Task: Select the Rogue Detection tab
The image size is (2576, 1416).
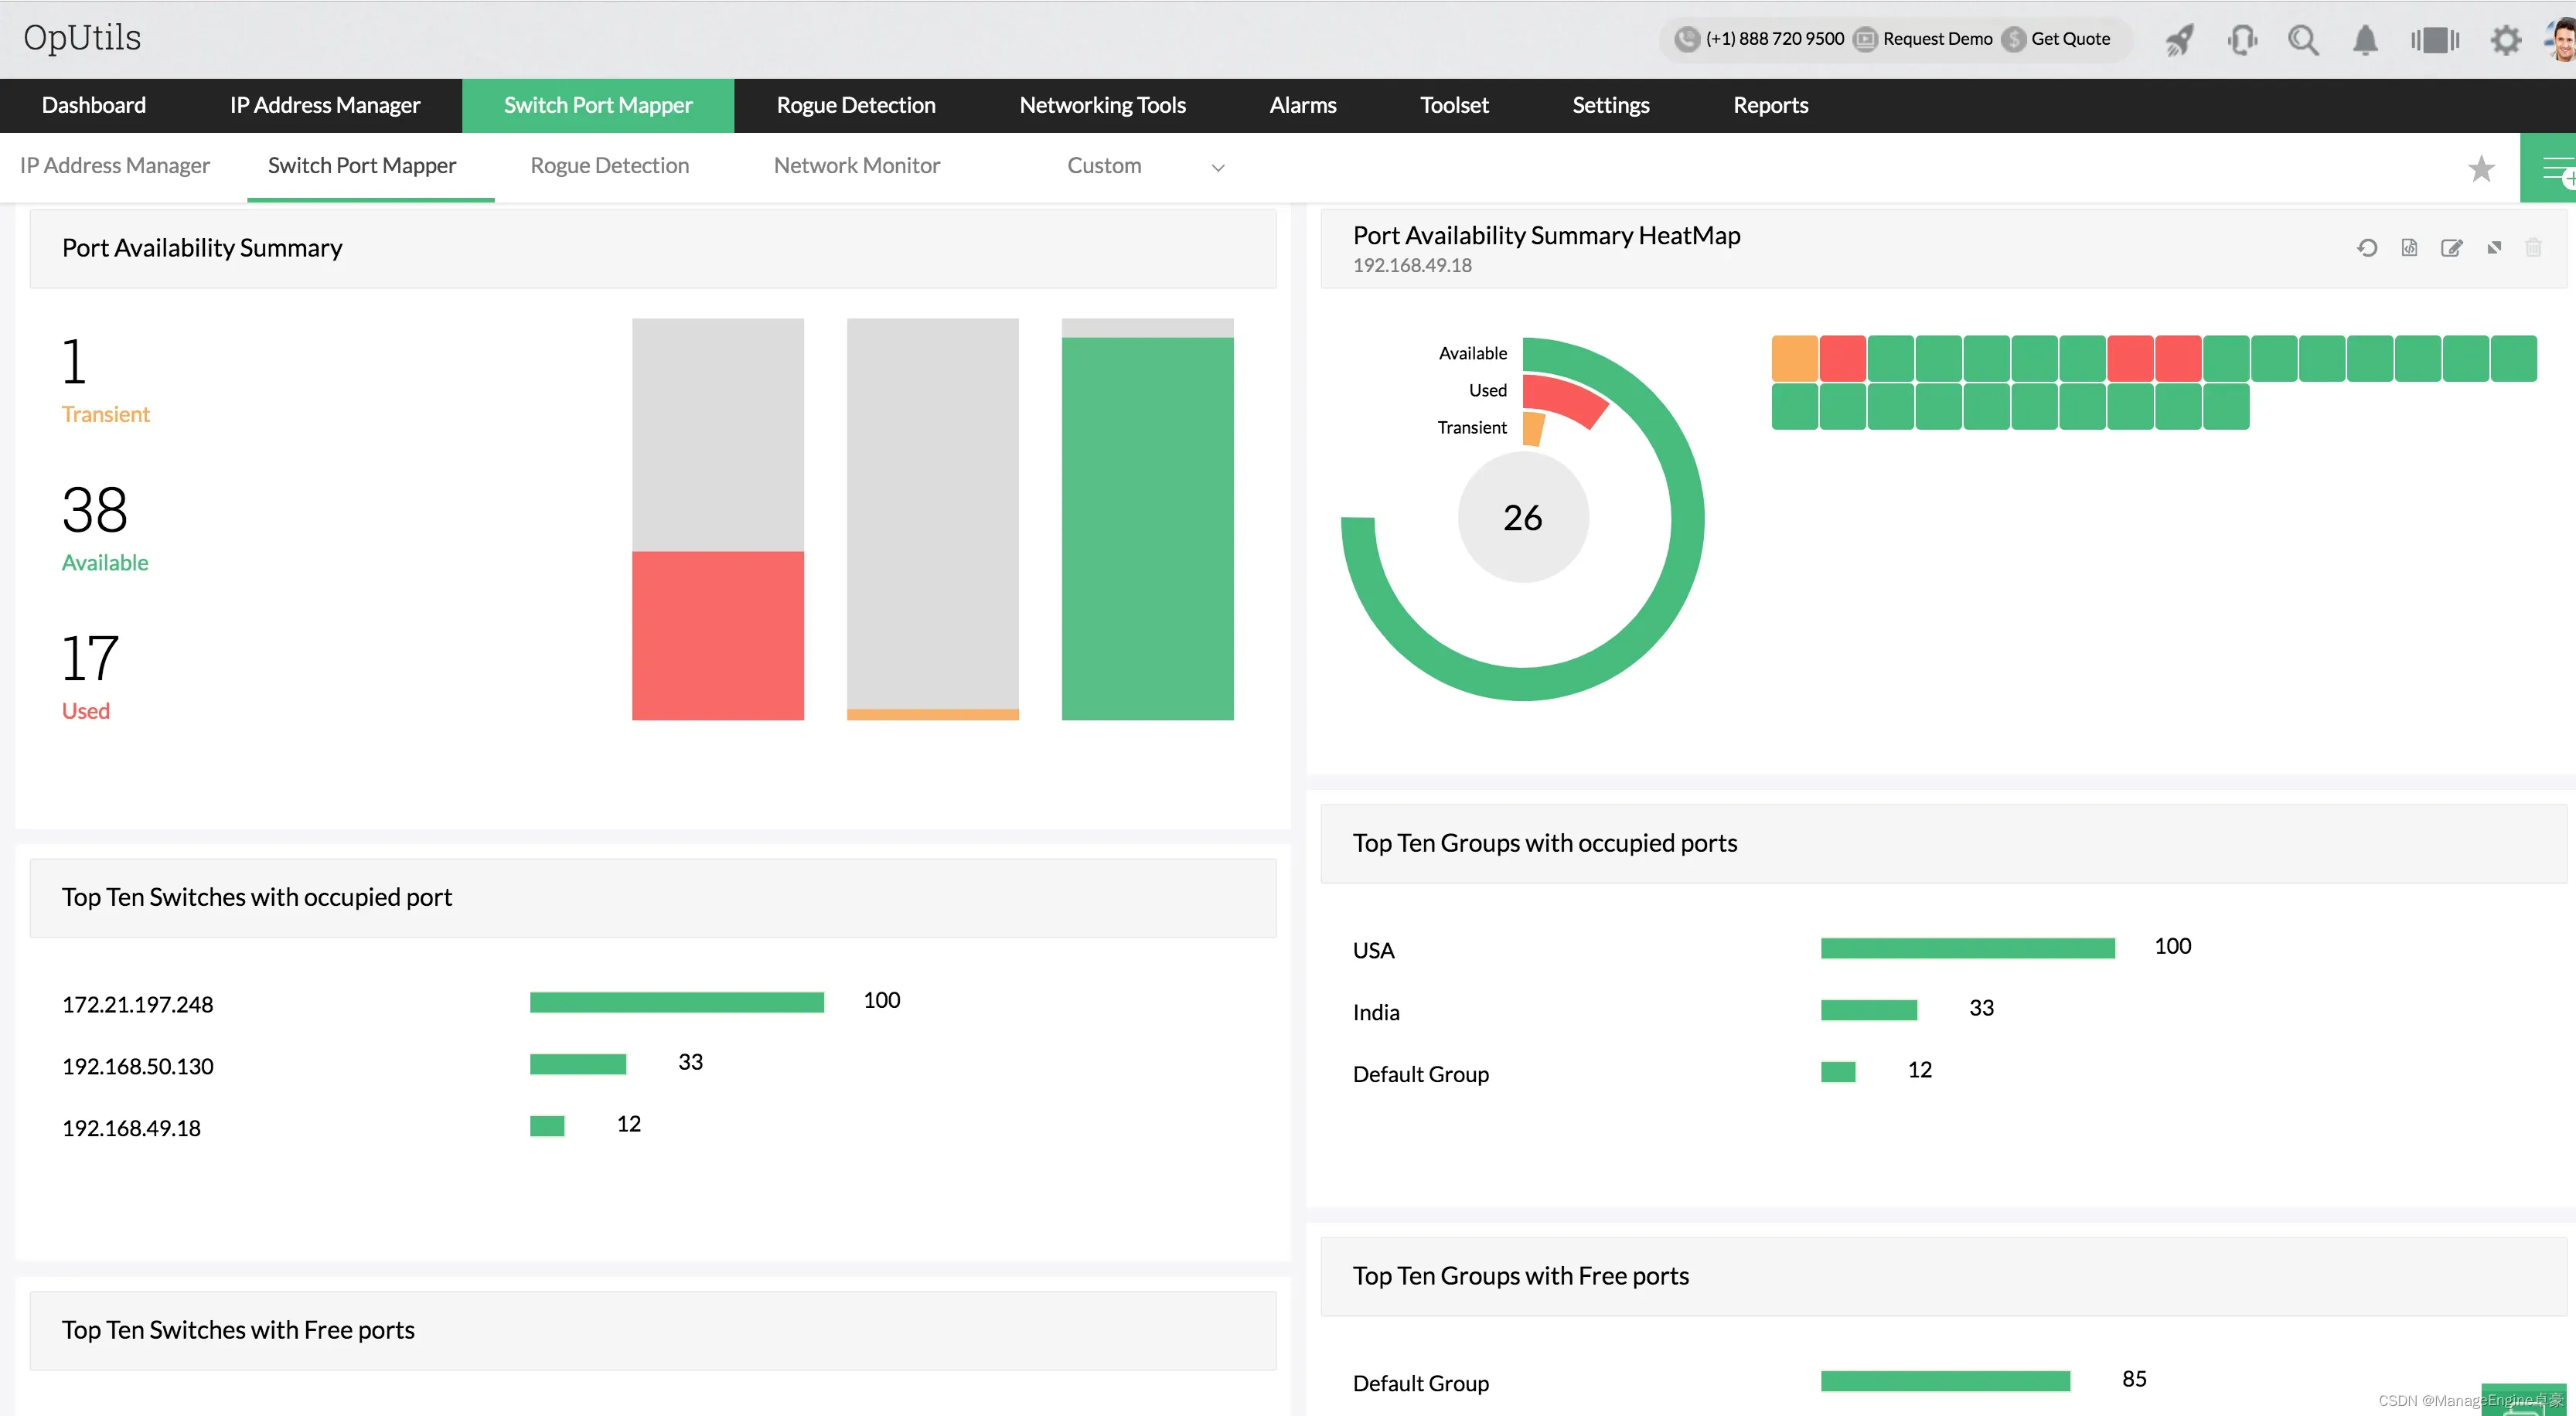Action: pyautogui.click(x=857, y=104)
